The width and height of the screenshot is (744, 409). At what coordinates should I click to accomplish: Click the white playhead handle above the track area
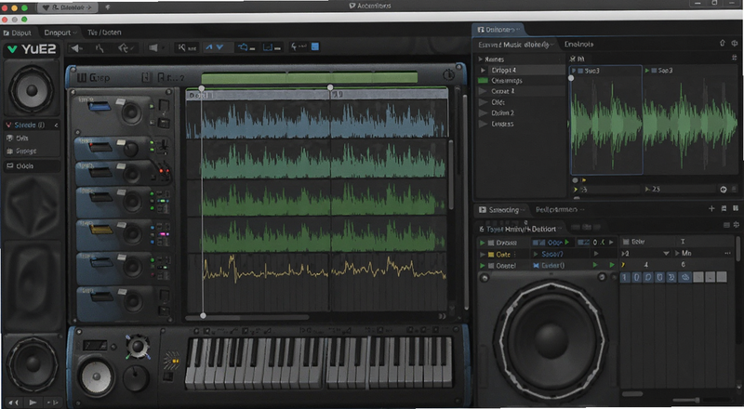point(202,88)
